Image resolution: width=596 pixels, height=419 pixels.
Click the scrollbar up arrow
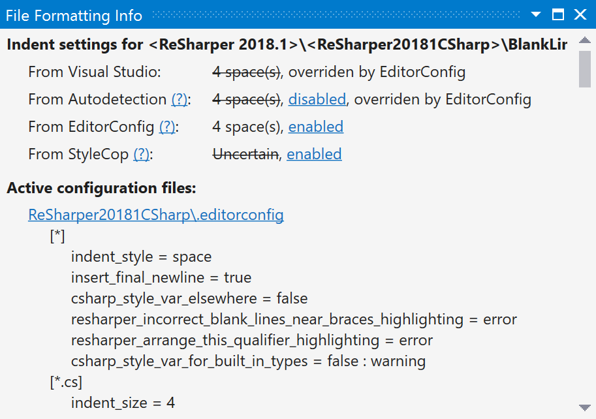(x=585, y=40)
